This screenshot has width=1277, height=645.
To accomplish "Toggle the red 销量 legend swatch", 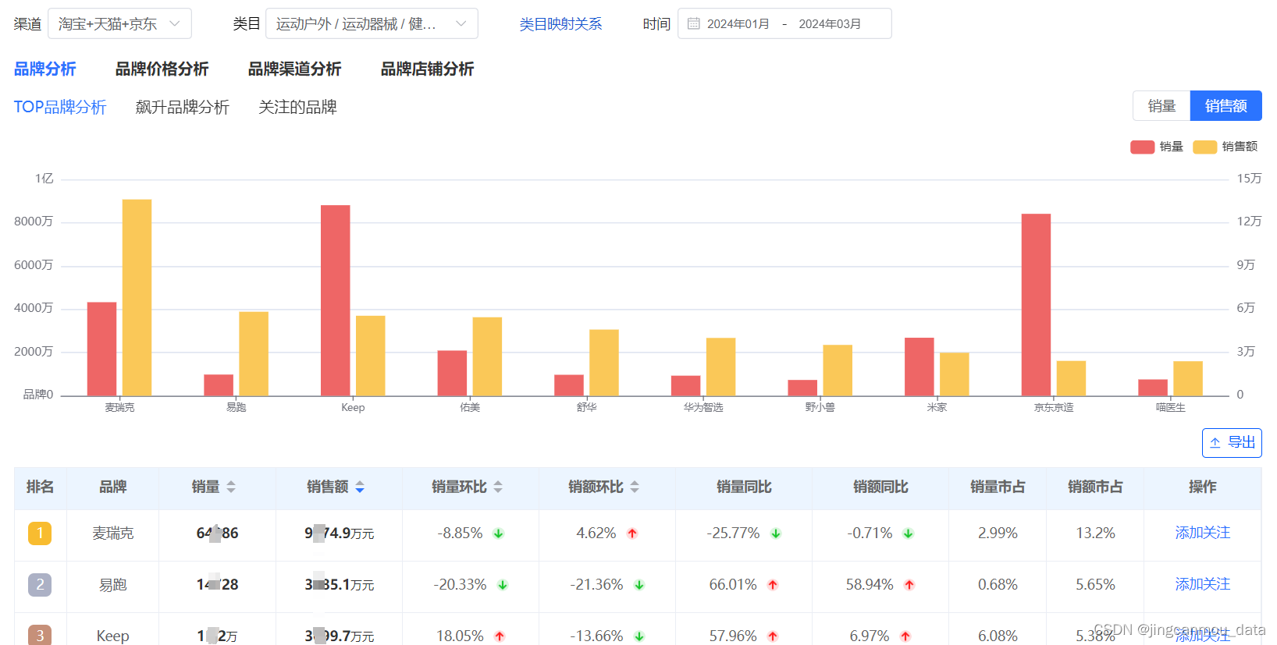I will (x=1142, y=147).
